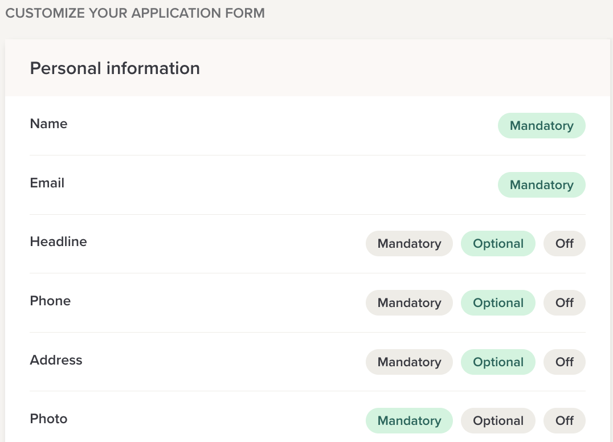Disable the Phone field with Off
This screenshot has height=442, width=613.
click(564, 303)
